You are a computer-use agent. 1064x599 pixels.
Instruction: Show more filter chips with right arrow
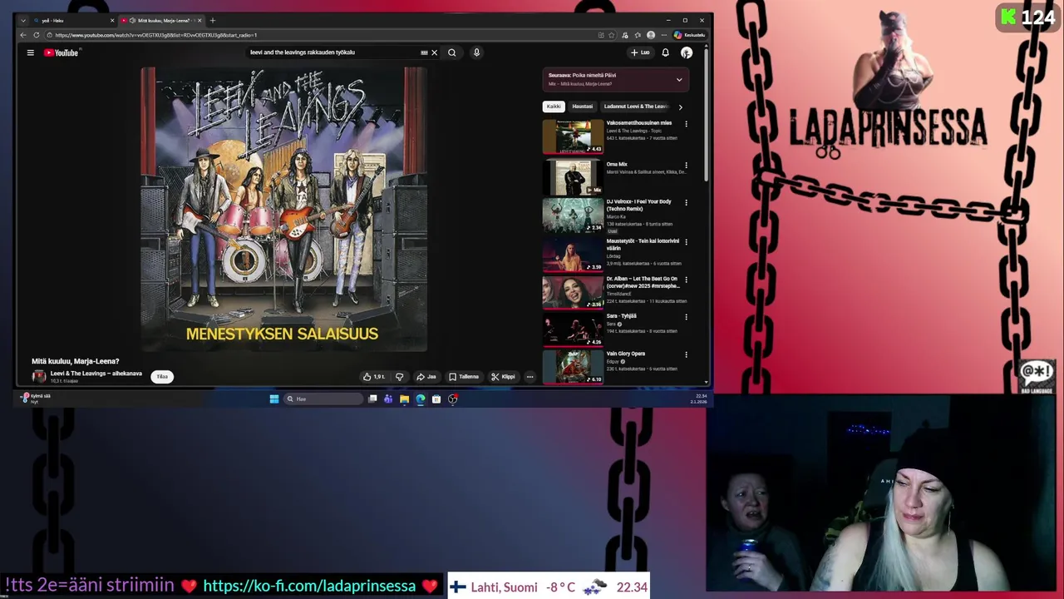pos(680,106)
